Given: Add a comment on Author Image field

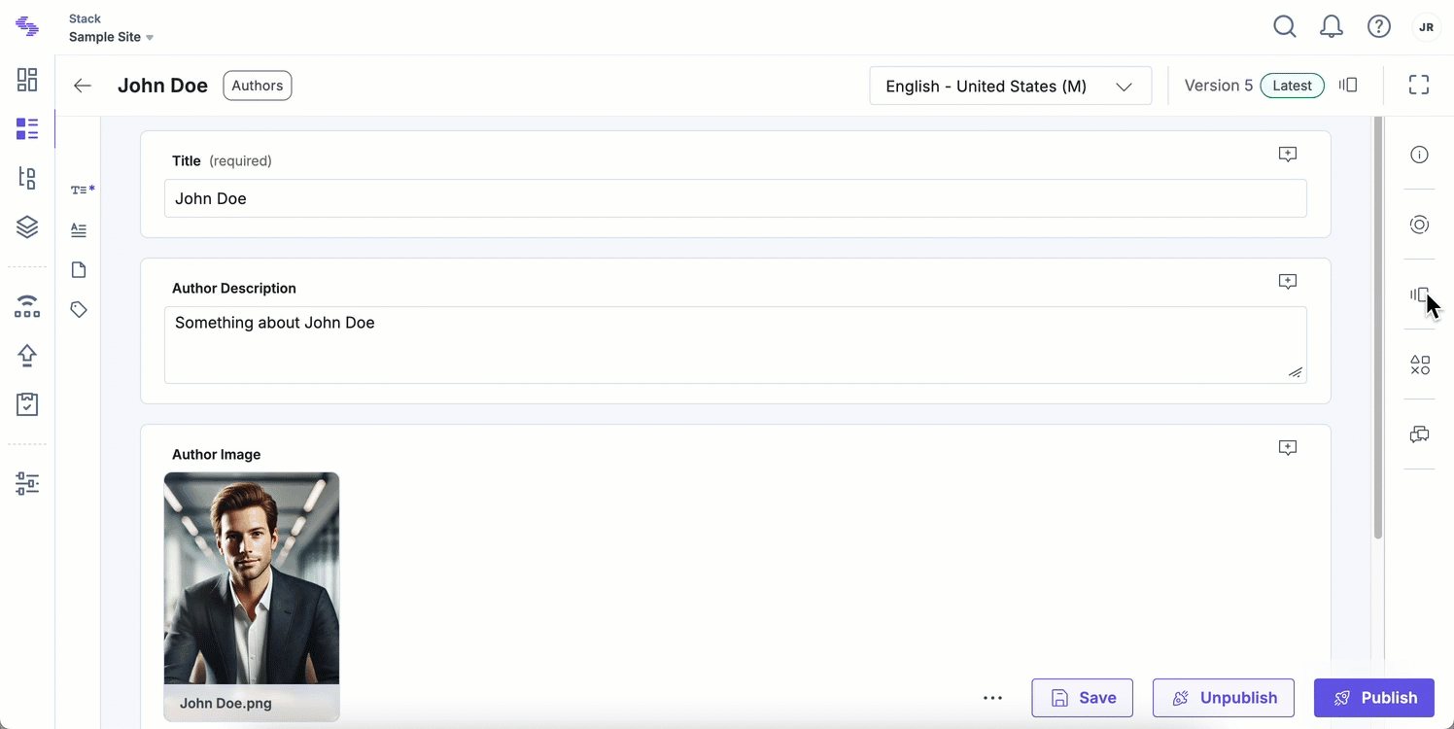Looking at the screenshot, I should (1288, 448).
